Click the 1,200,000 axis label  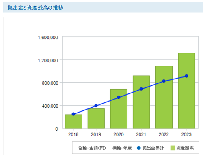tap(48, 61)
